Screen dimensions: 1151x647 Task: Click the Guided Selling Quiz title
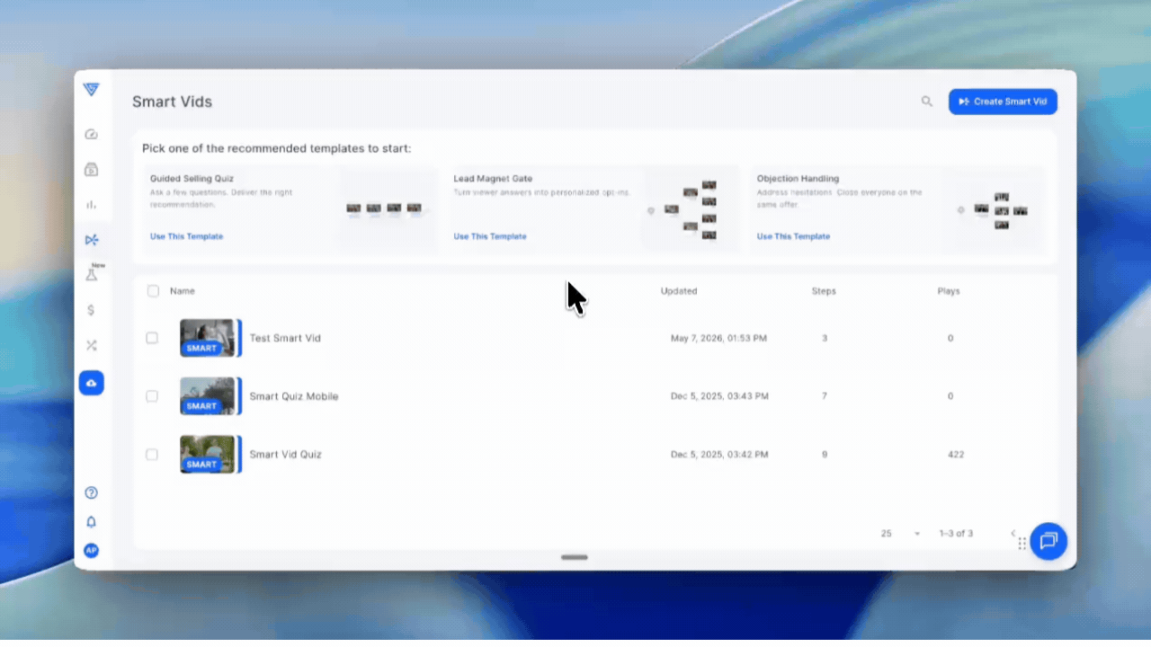[x=192, y=179]
